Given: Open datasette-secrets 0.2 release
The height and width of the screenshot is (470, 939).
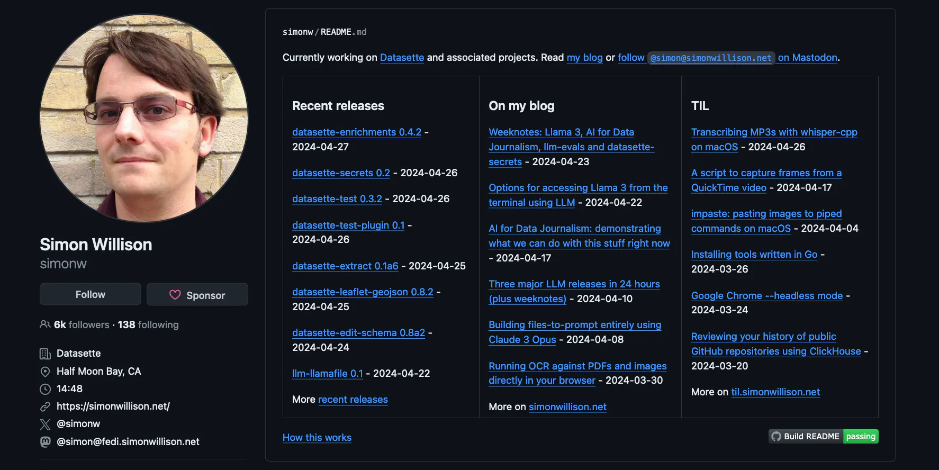Looking at the screenshot, I should tap(341, 173).
